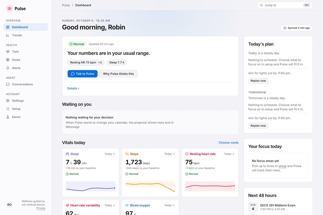Click the Synced 2 min ago badge
This screenshot has height=215, width=323.
297,28
